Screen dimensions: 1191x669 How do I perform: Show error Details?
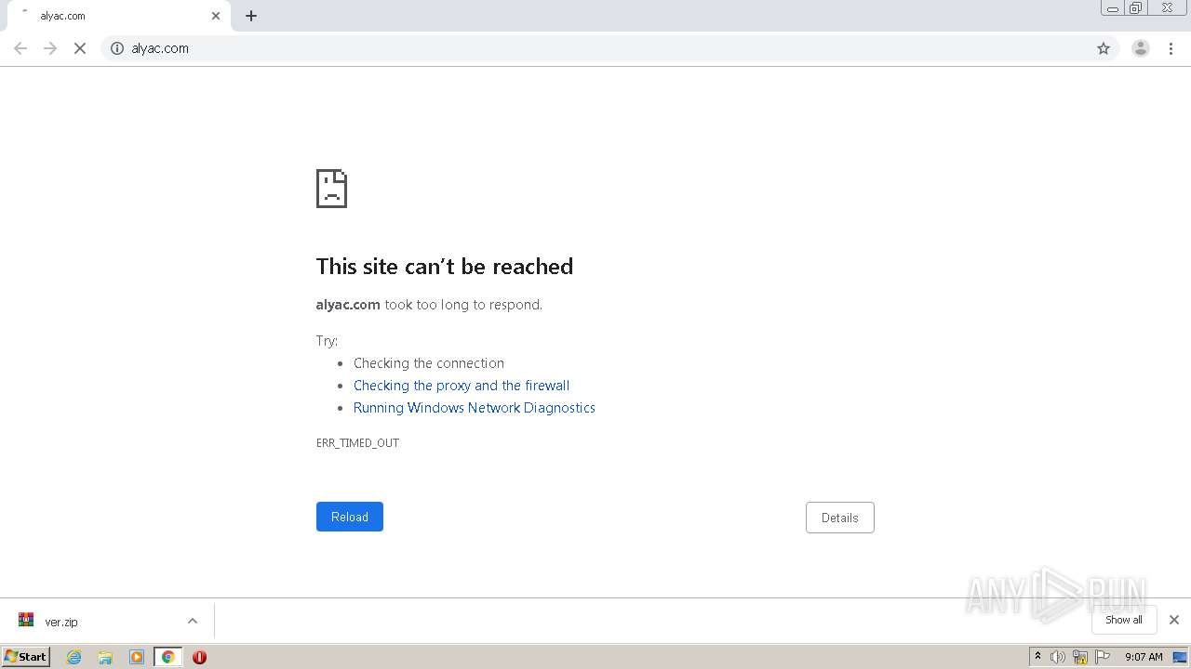click(x=840, y=518)
